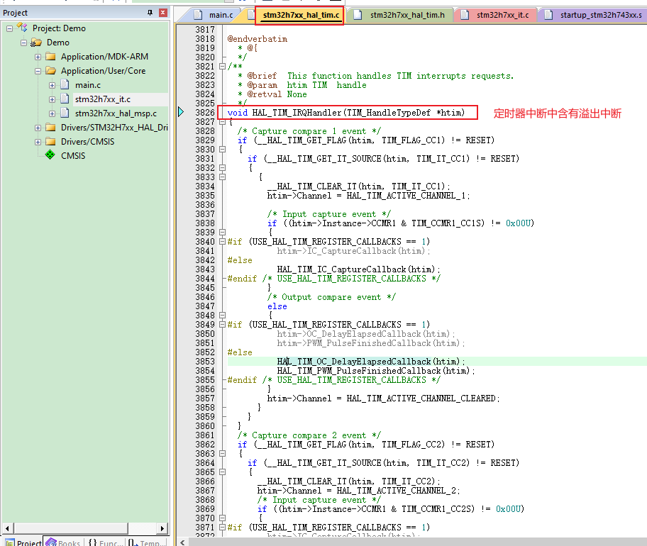Select main.c in the project tree
The width and height of the screenshot is (647, 546).
point(87,85)
